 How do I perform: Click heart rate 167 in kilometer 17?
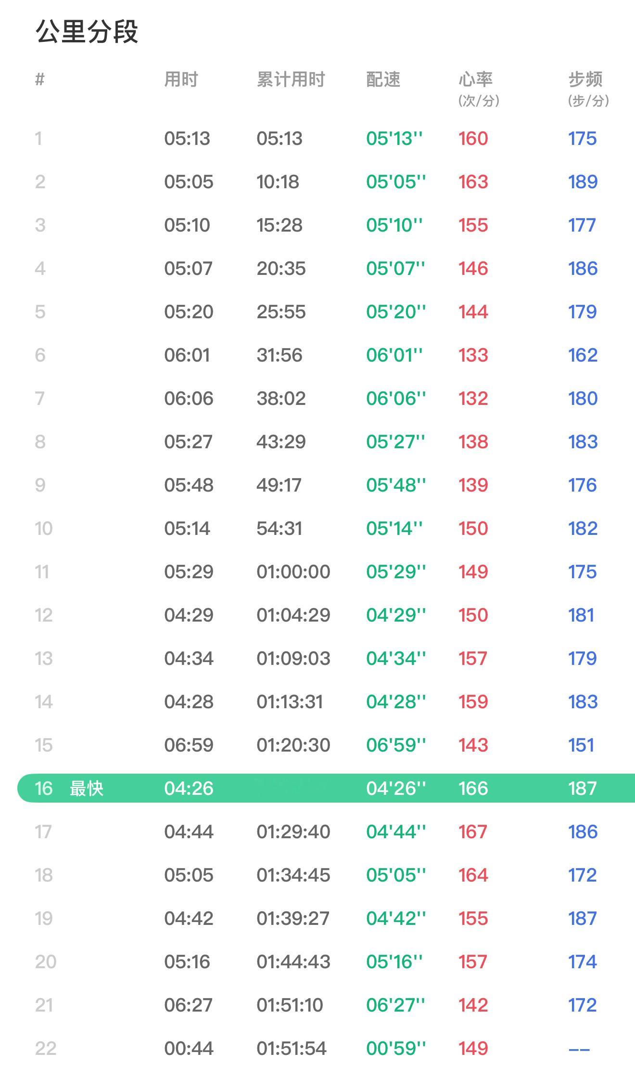(473, 831)
